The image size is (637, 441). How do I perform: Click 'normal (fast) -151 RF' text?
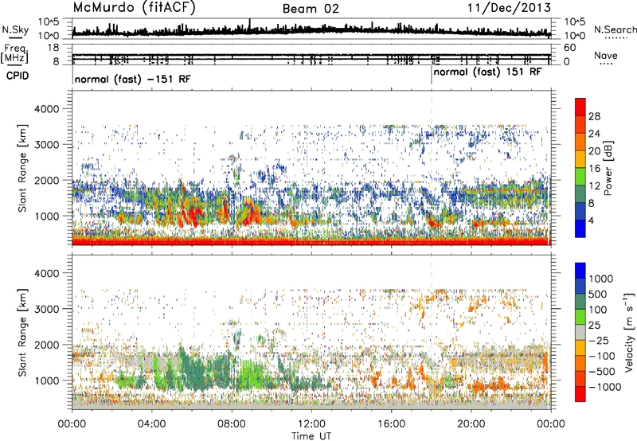132,79
